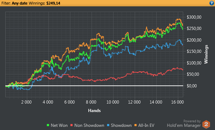
Task: Click the orange All-In EV legend swatch
Action: pos(135,125)
